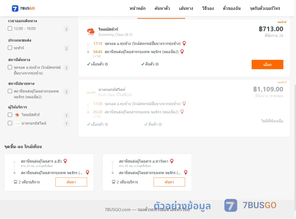The image size is (296, 219).
Task: Click the บางกอกบัสไลน์ operator name in trip card
Action: pos(112,90)
